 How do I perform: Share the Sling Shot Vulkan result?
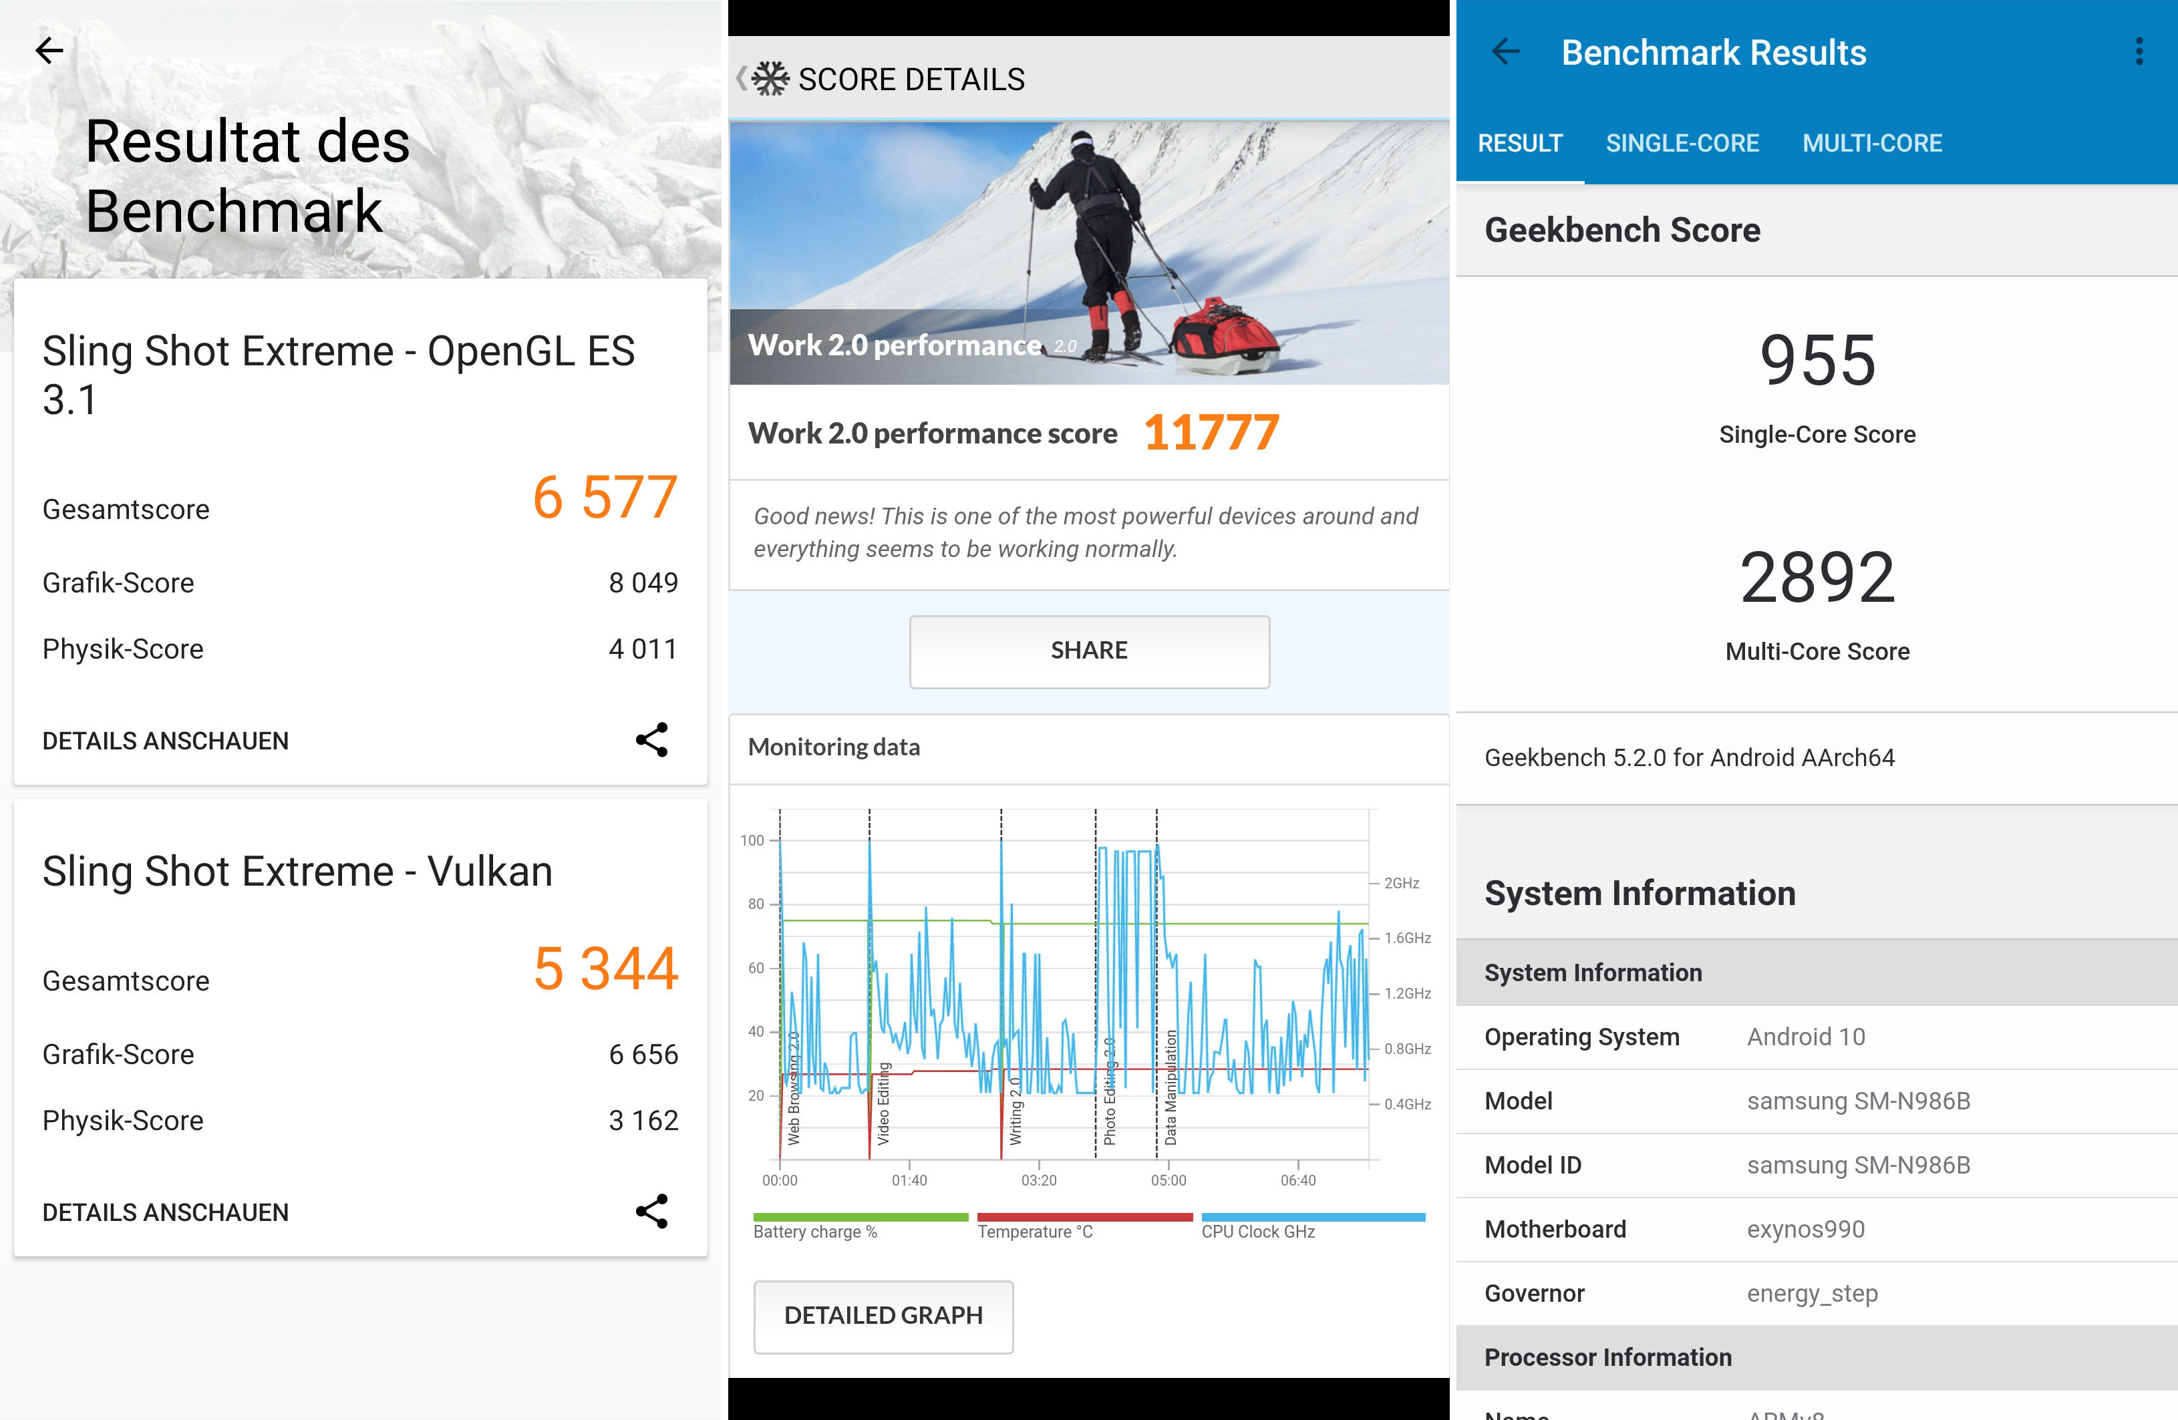(x=651, y=1210)
